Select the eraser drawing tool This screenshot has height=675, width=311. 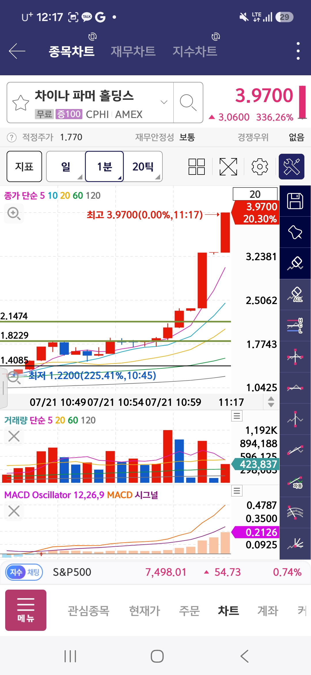pos(295,263)
